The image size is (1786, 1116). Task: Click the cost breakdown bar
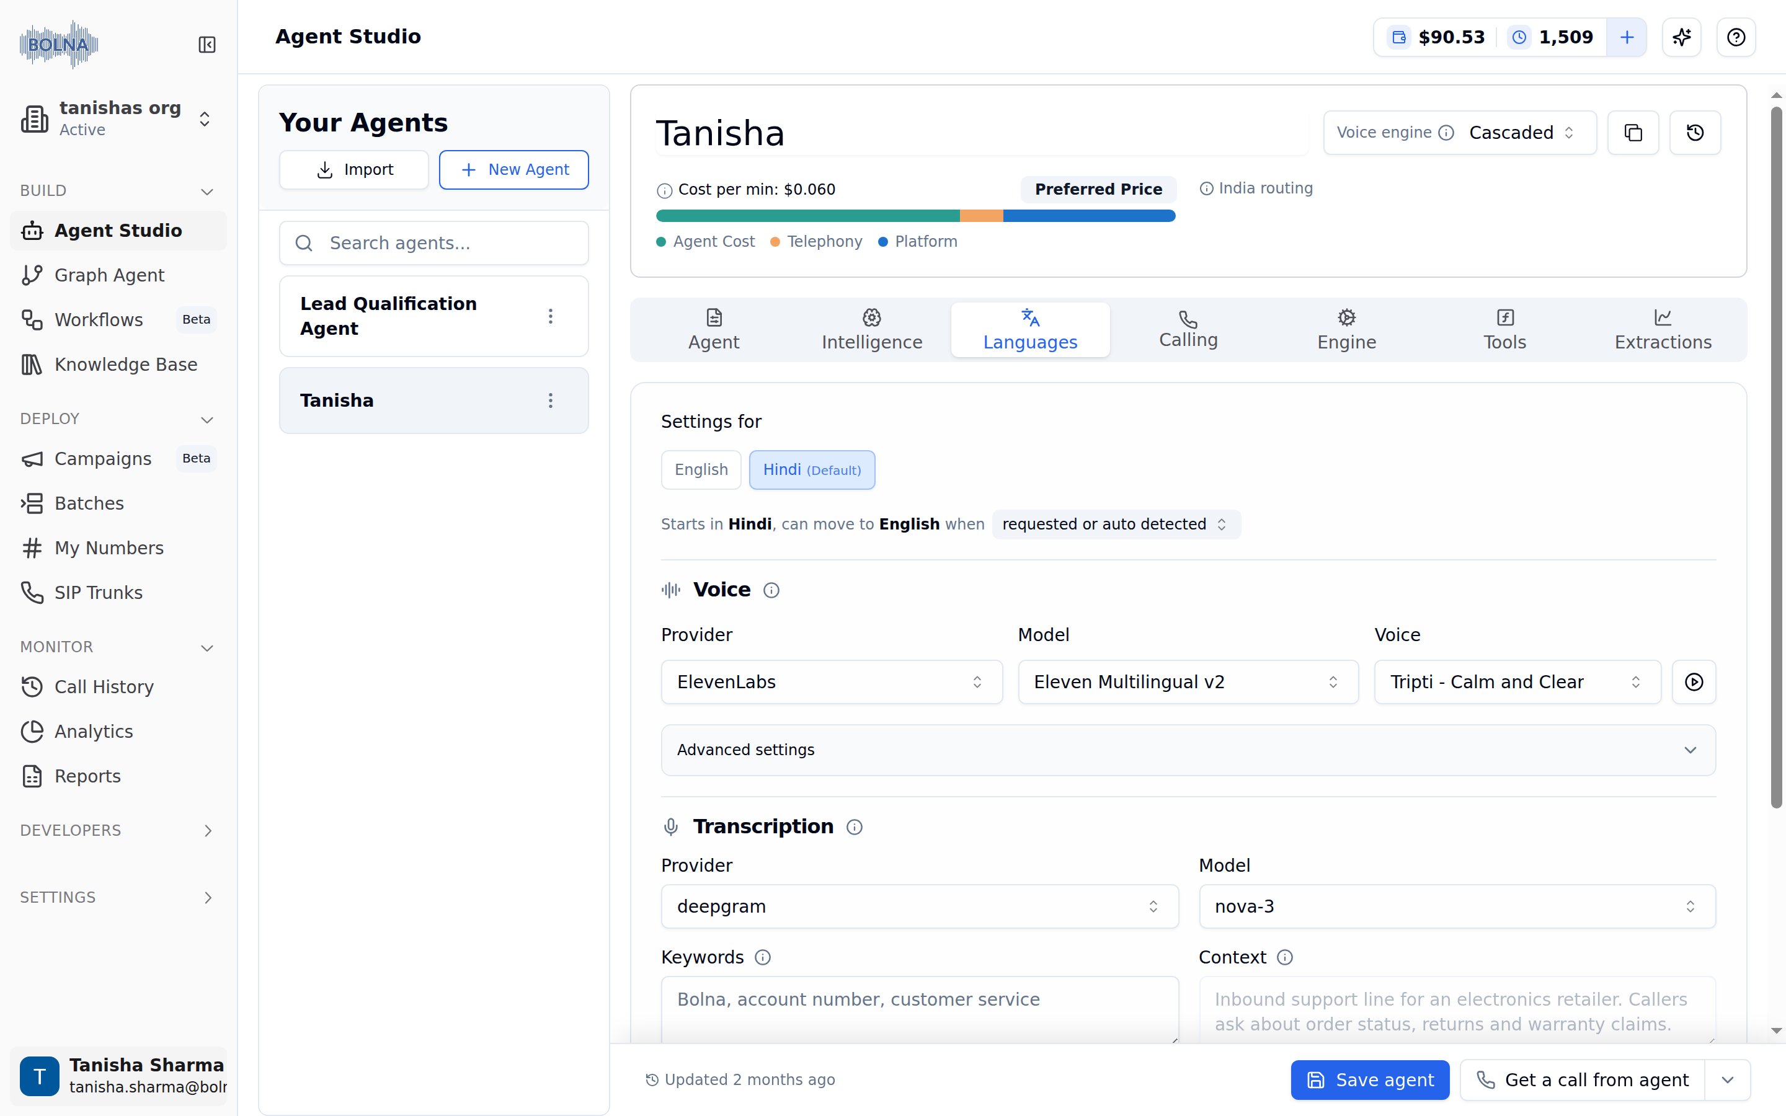click(915, 216)
